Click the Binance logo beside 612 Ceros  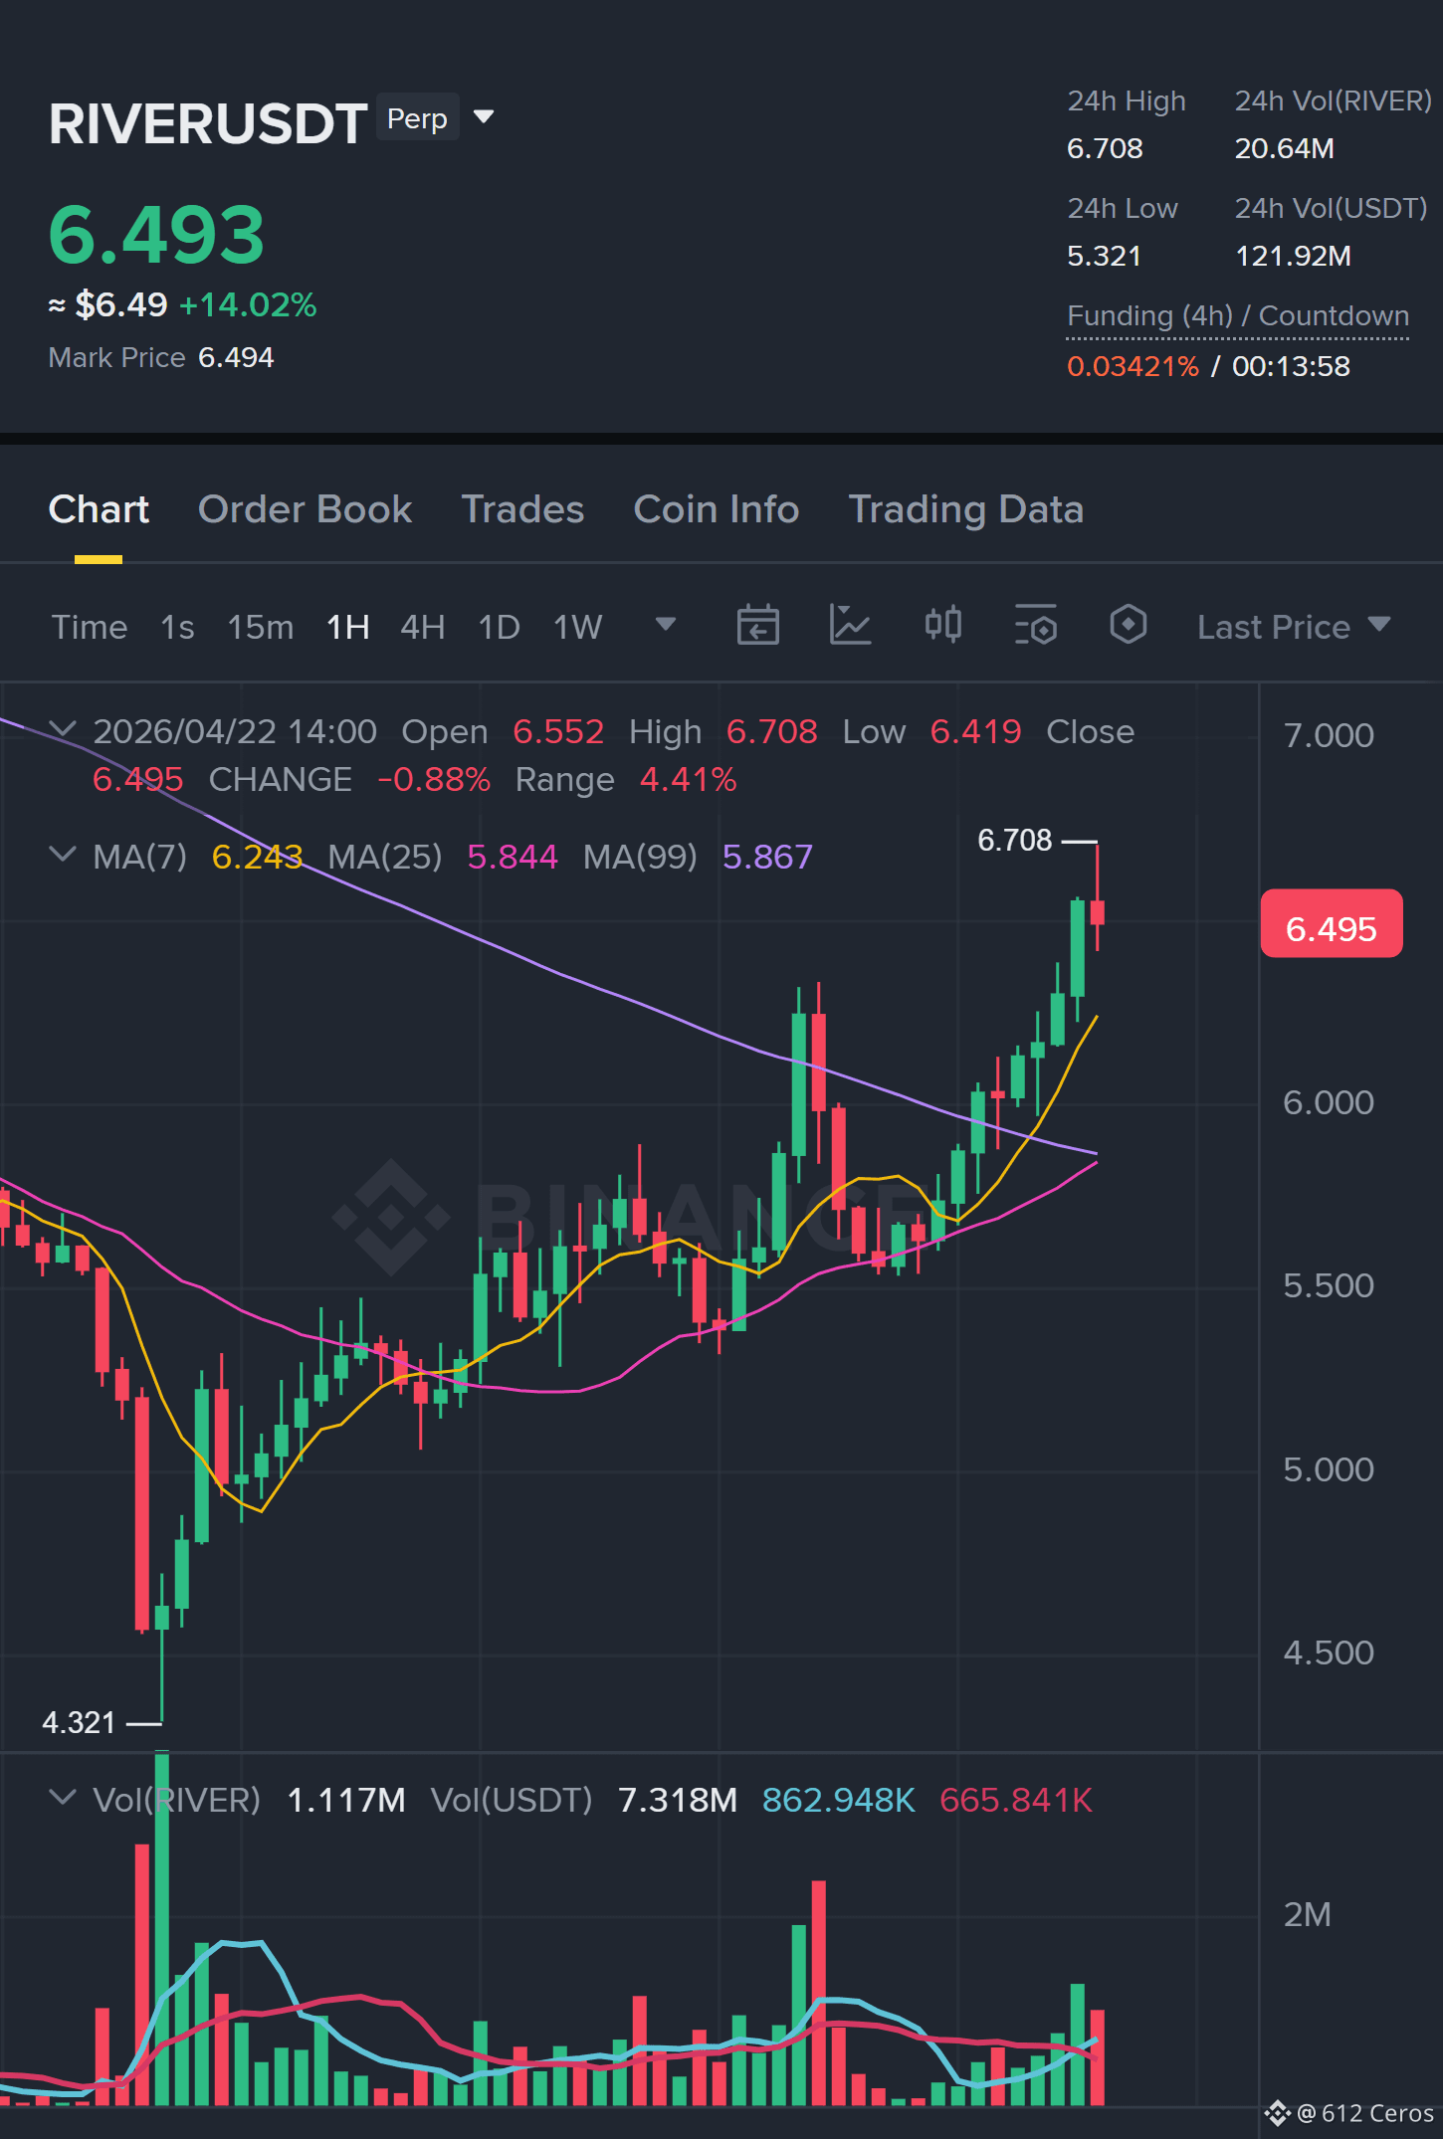click(1278, 2113)
